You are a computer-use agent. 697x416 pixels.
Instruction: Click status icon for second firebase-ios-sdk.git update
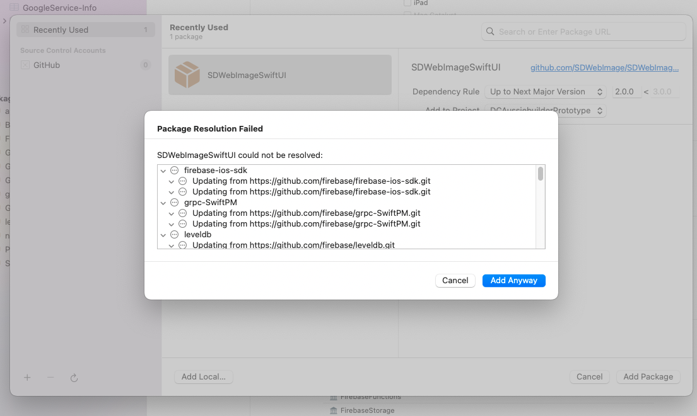(x=182, y=191)
